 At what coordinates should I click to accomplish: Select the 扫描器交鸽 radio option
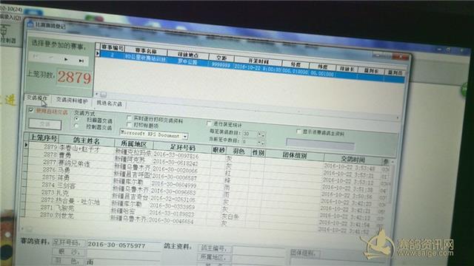click(x=77, y=119)
